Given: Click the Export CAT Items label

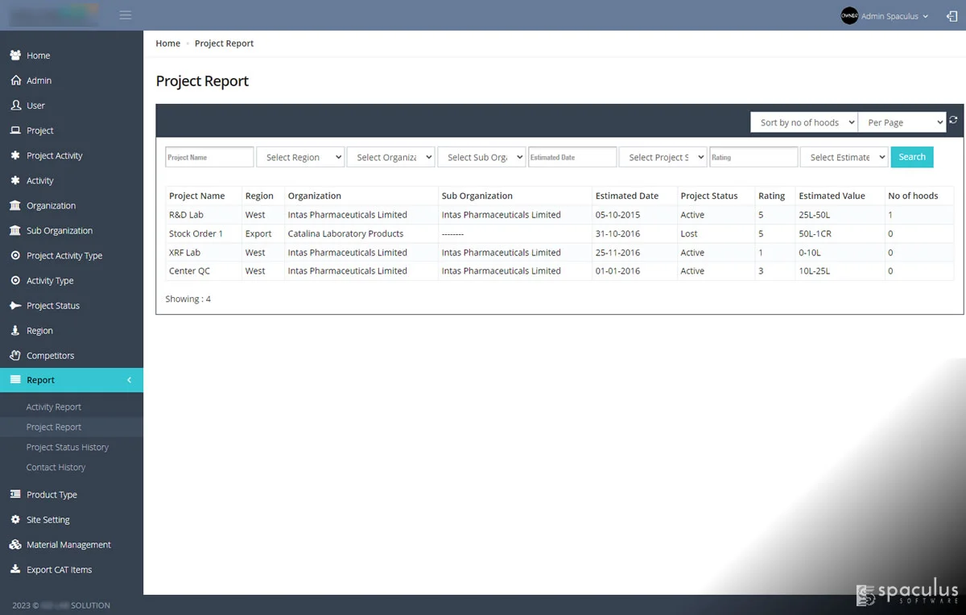Looking at the screenshot, I should coord(60,570).
